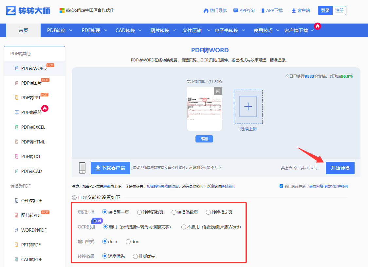Click the PDF转CAD sidebar icon
368x267 pixels.
pyautogui.click(x=16, y=171)
